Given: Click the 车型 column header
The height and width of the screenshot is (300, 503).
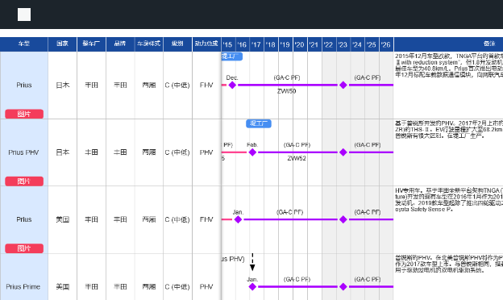Looking at the screenshot, I should click(24, 44).
